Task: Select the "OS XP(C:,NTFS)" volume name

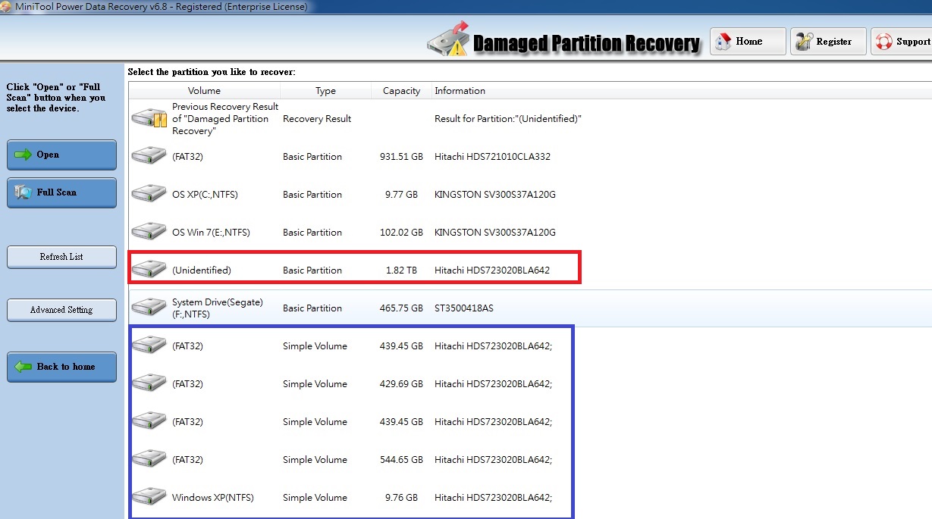Action: 205,195
